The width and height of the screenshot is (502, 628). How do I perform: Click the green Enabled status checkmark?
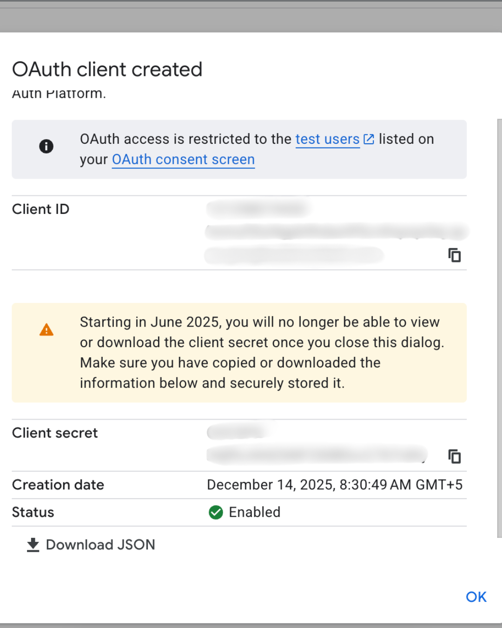pos(216,512)
